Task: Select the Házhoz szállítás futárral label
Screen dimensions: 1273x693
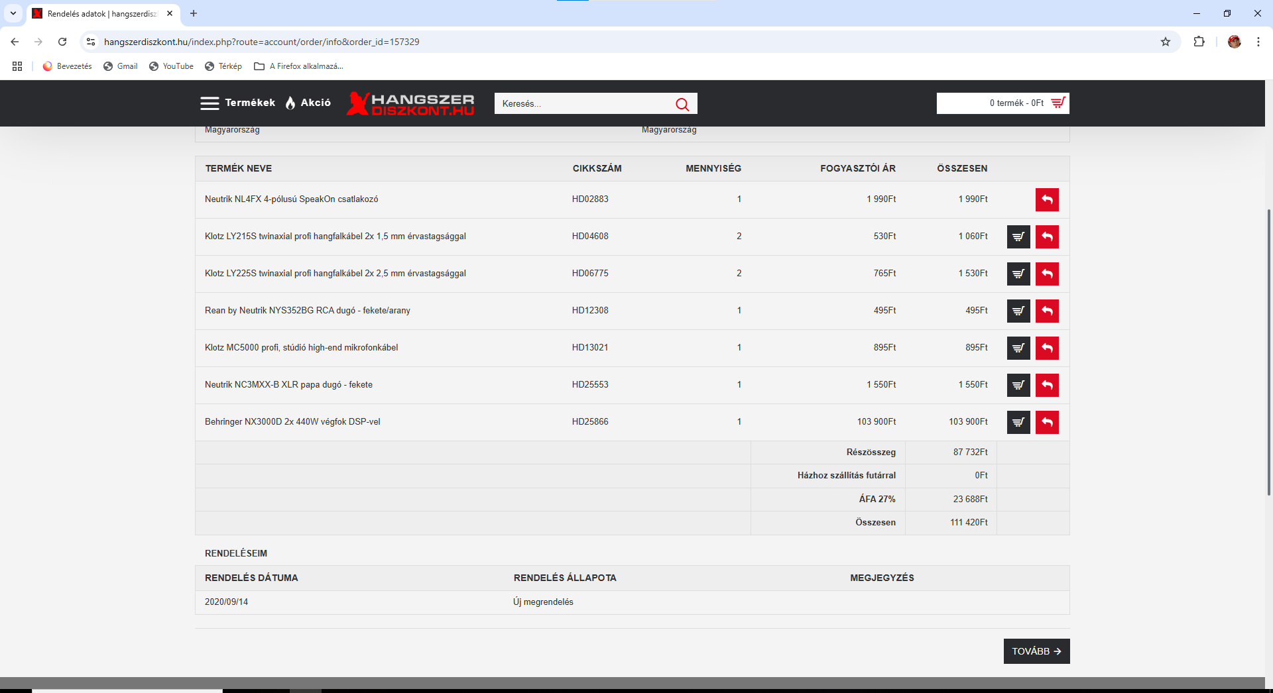Action: coord(847,476)
